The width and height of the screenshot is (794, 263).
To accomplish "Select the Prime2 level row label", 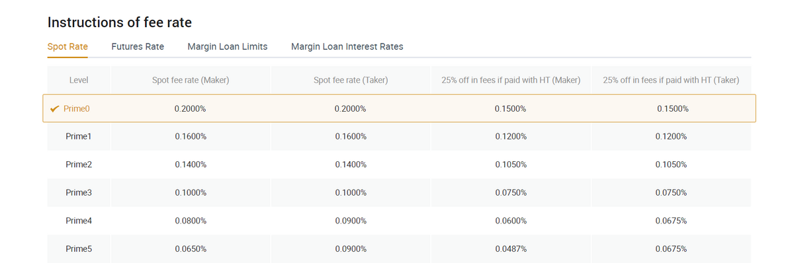I will click(x=78, y=165).
